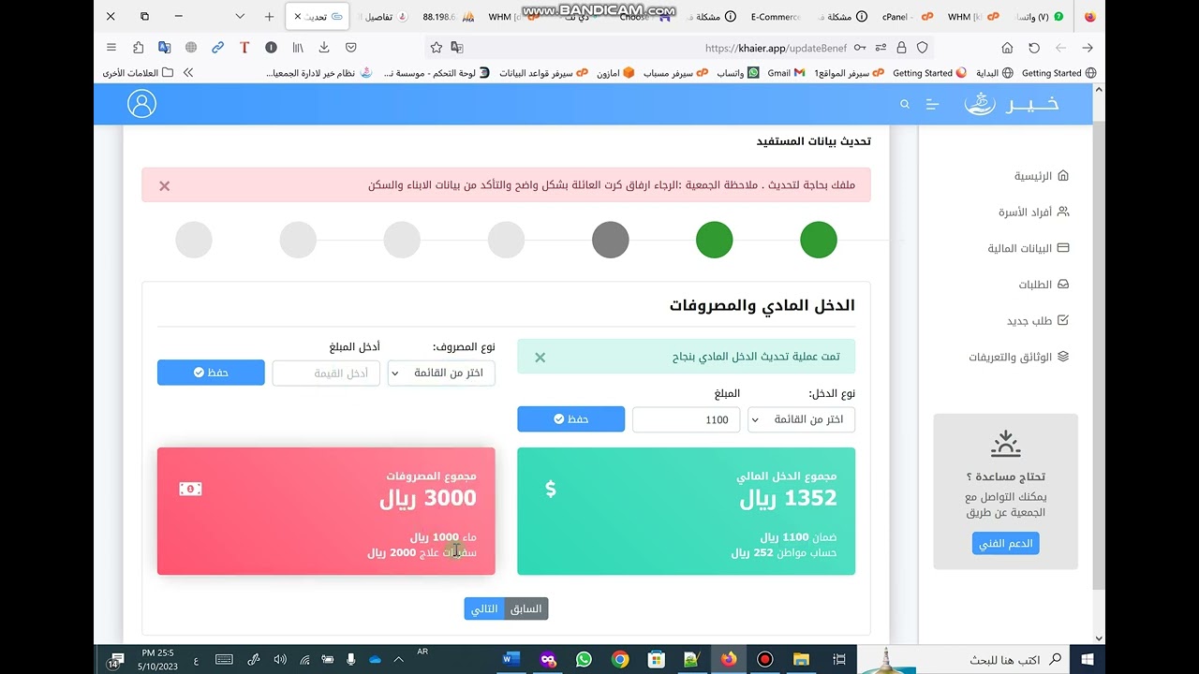Click the Windows Start button
This screenshot has height=674, width=1199.
(1088, 660)
